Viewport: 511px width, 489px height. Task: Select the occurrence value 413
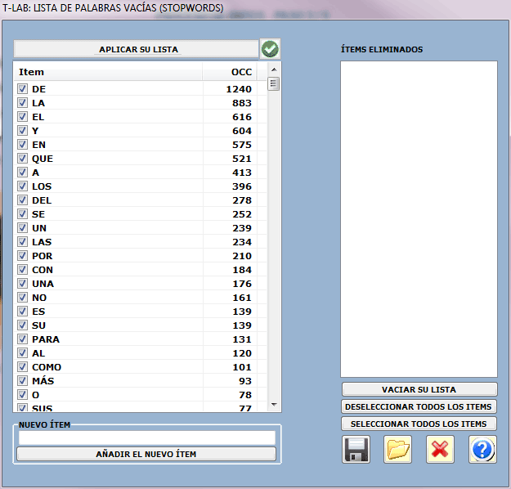pyautogui.click(x=242, y=173)
